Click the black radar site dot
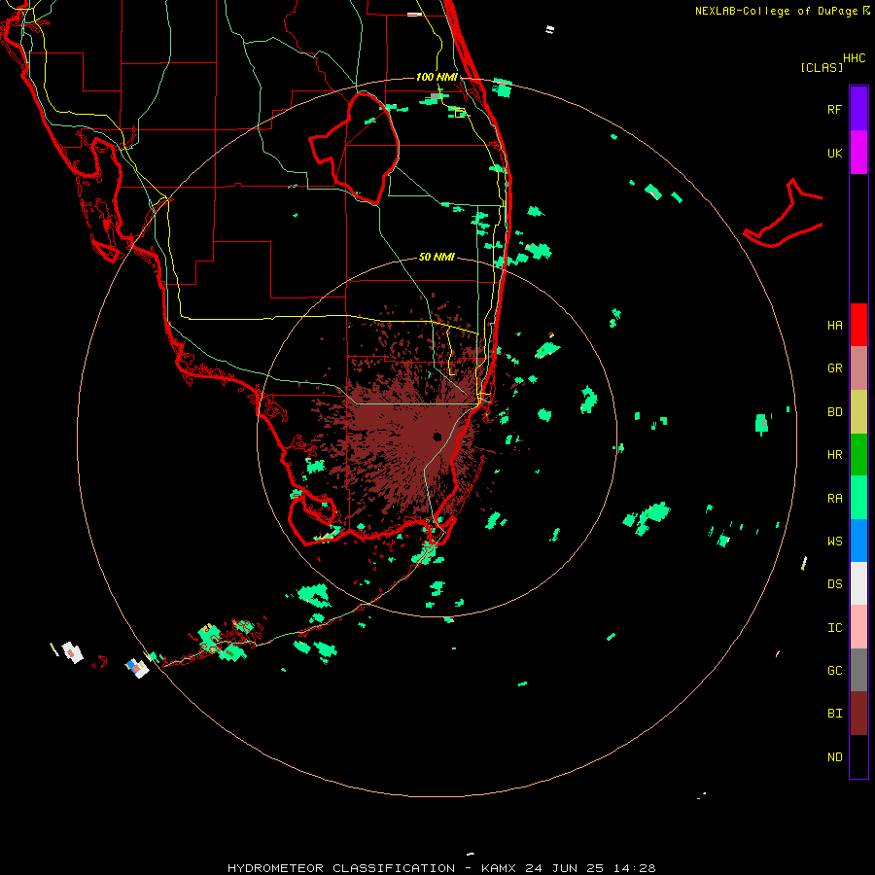 437,437
